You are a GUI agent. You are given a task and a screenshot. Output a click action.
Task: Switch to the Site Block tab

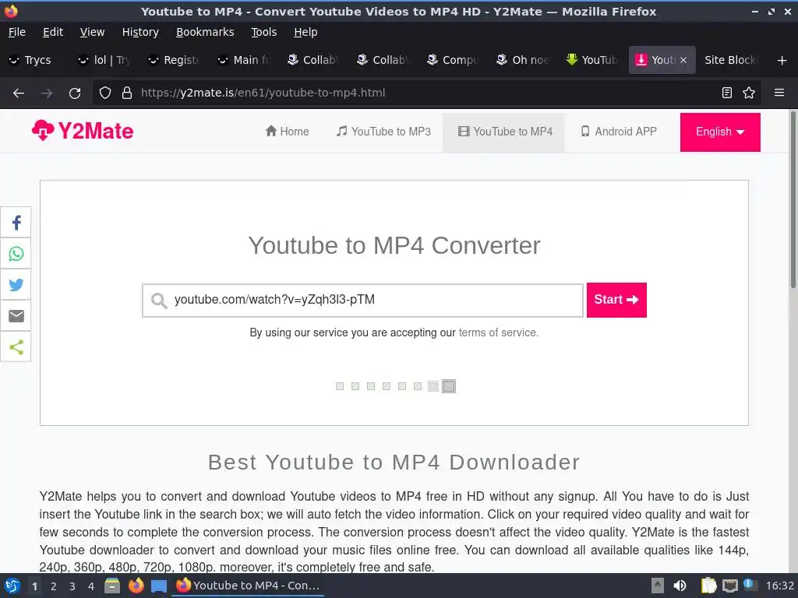tap(730, 60)
